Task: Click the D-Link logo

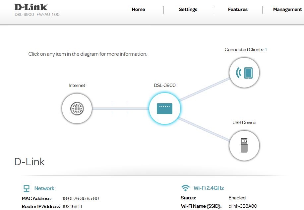Action: 31,7
